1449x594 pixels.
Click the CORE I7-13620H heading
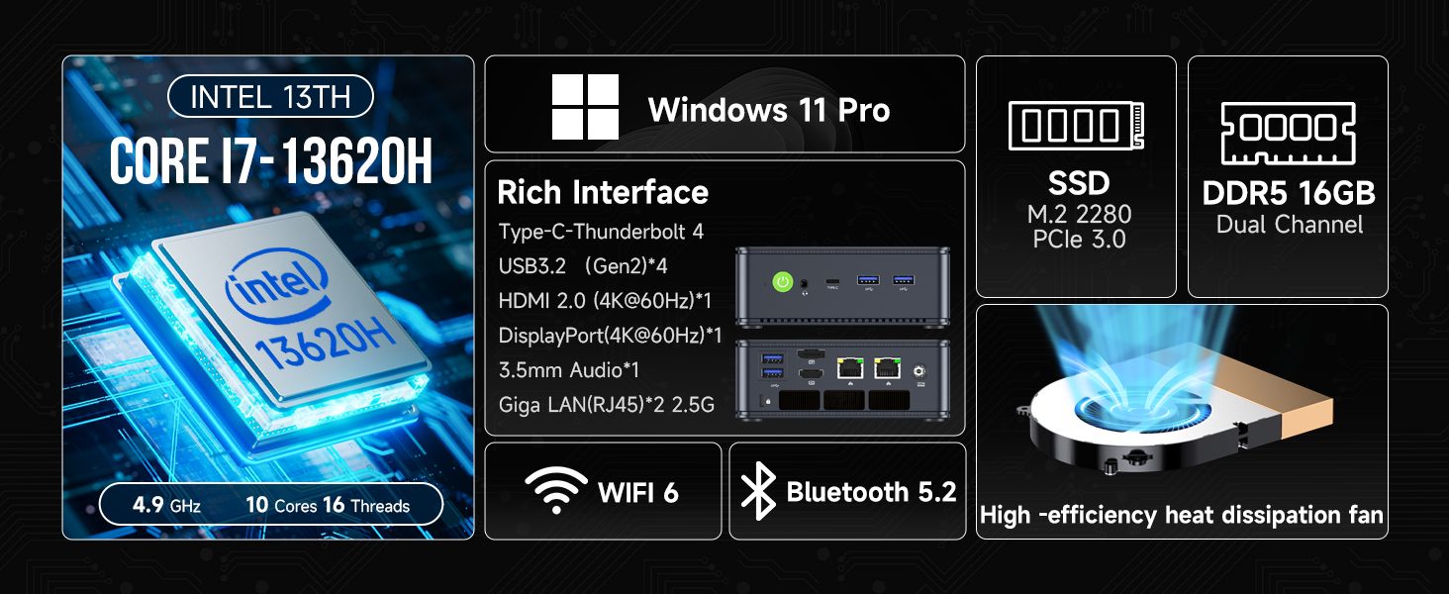click(270, 160)
